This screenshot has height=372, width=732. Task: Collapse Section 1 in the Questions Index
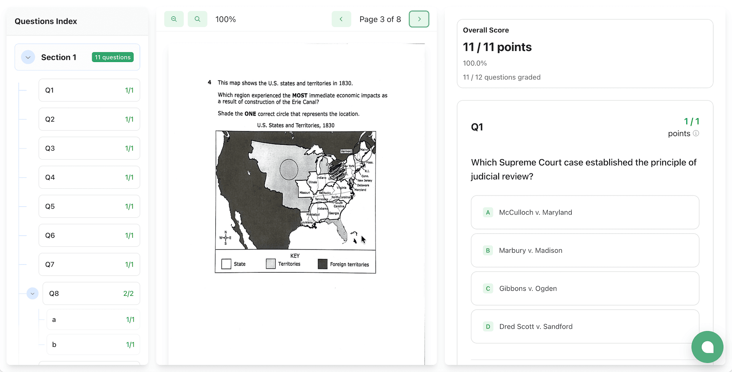click(27, 57)
